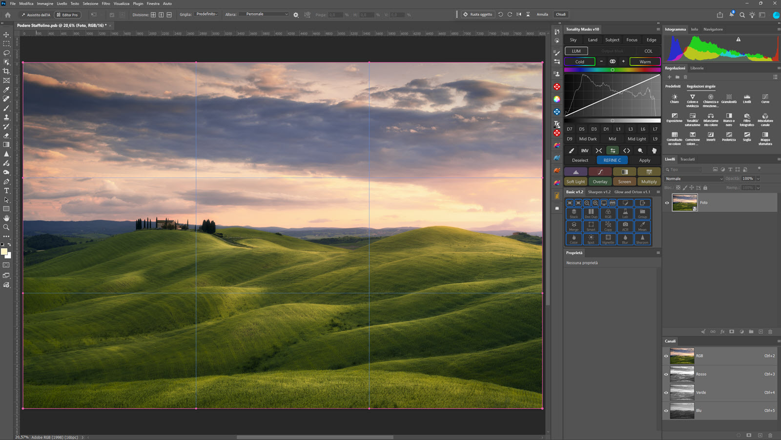Select the Crop tool
The image size is (781, 440).
[6, 71]
